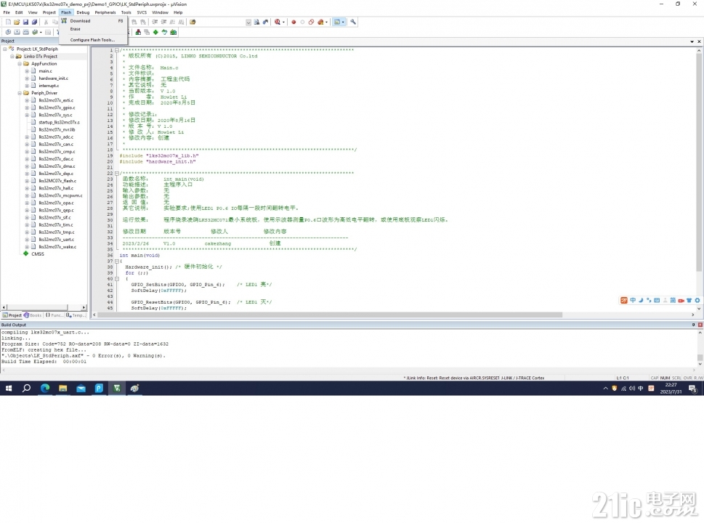Open the notification center icon
Screen dimensions: 704x523
click(693, 389)
